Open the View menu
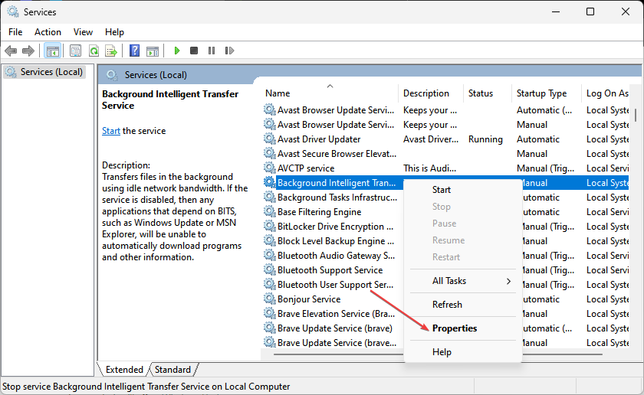 (x=83, y=32)
